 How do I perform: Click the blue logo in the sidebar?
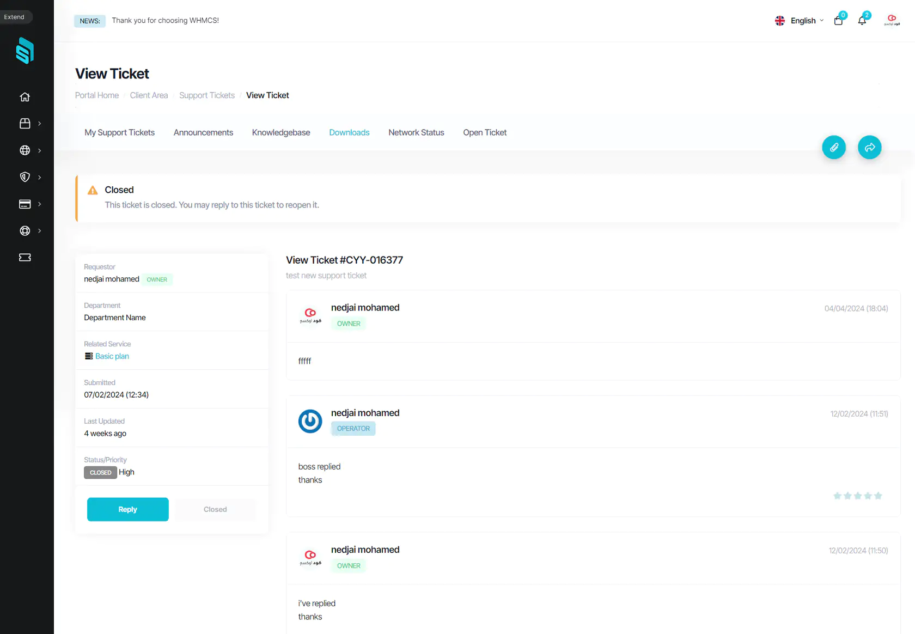[25, 51]
